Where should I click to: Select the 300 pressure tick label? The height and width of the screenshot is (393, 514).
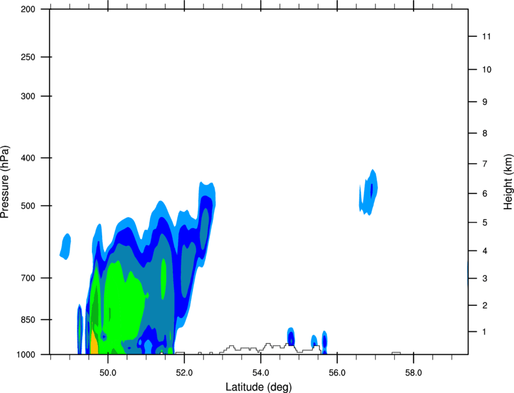tap(28, 96)
